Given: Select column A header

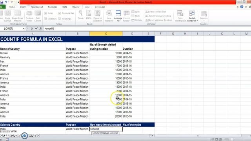Looking at the screenshot, I should 33,34.
